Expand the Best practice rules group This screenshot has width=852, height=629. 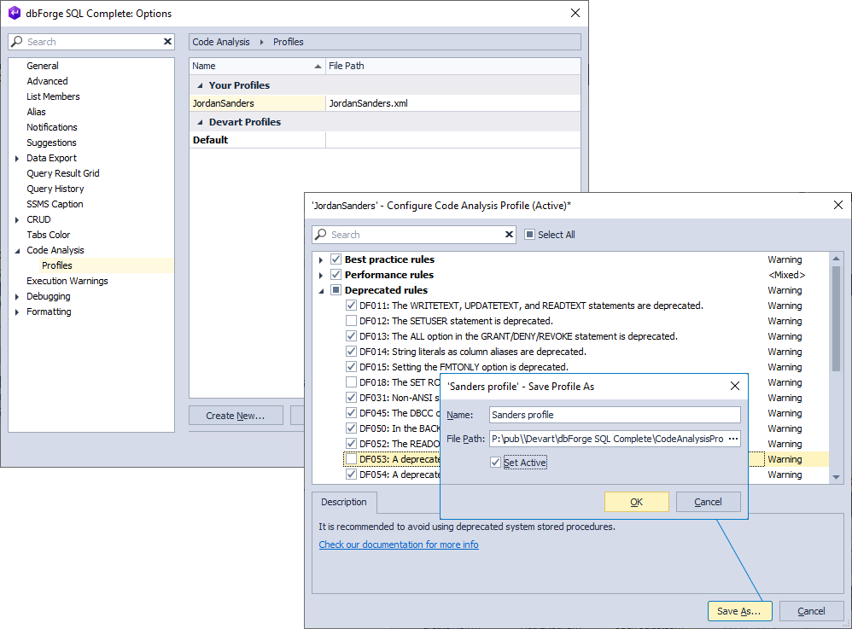point(321,259)
